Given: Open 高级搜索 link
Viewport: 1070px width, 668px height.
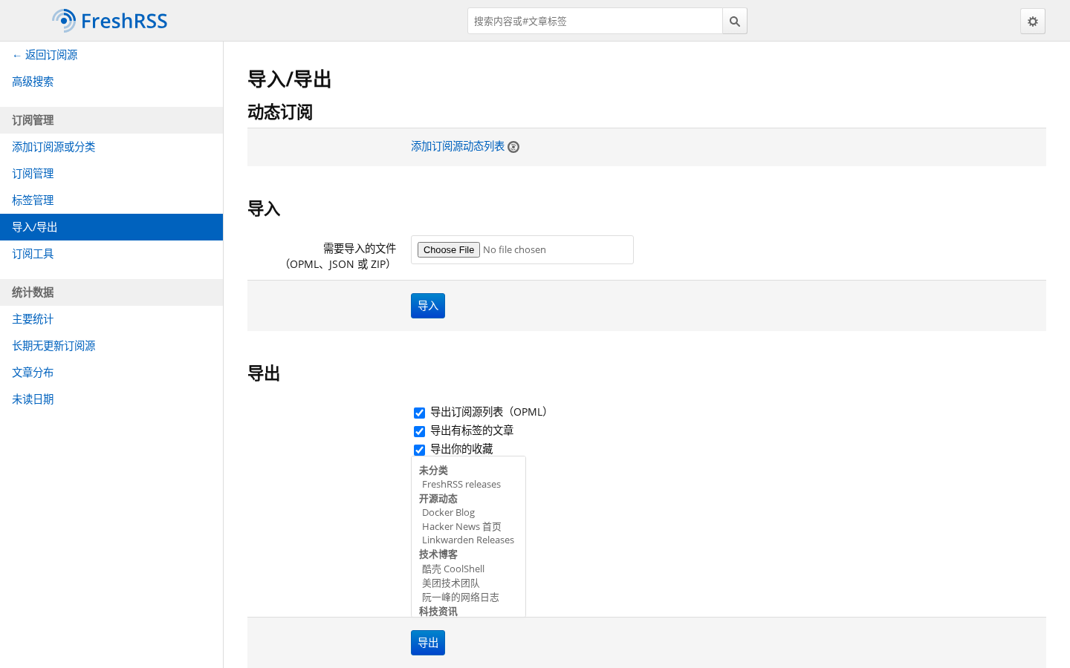Looking at the screenshot, I should (33, 82).
